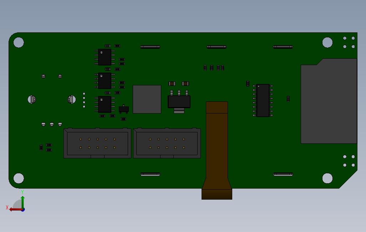Click the Y label on the axis triad
The image size is (366, 232).
click(22, 192)
